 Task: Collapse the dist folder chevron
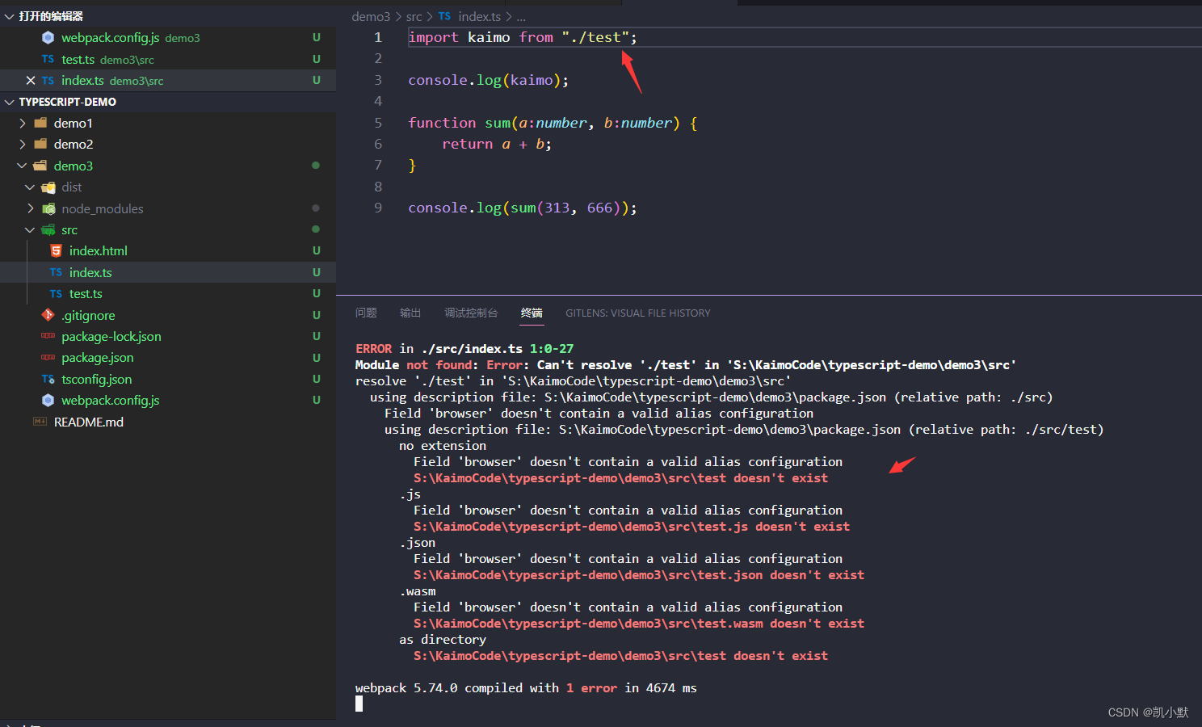[30, 187]
